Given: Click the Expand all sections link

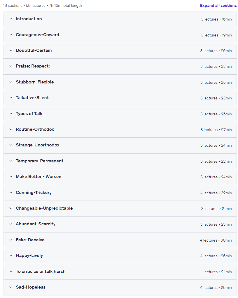Looking at the screenshot, I should click(218, 5).
